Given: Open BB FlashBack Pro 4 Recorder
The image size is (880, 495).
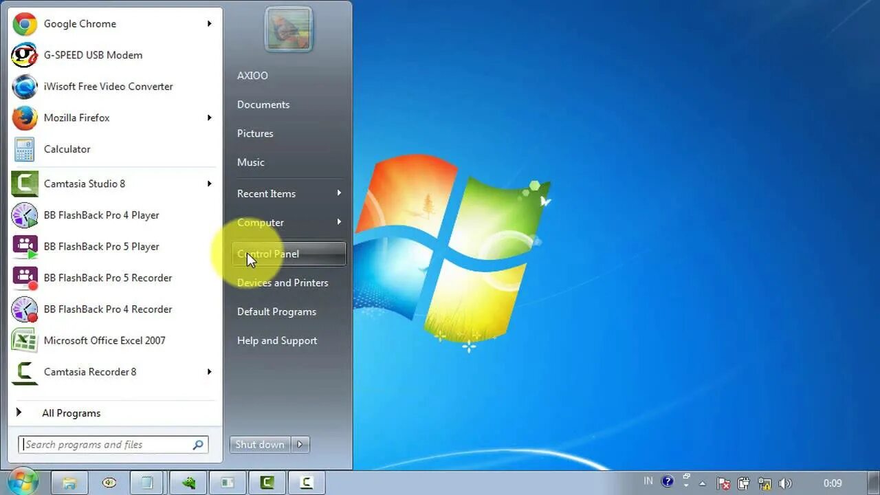Looking at the screenshot, I should (113, 309).
